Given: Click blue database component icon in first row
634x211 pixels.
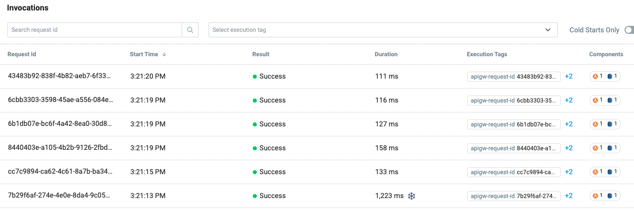Looking at the screenshot, I should click(610, 77).
